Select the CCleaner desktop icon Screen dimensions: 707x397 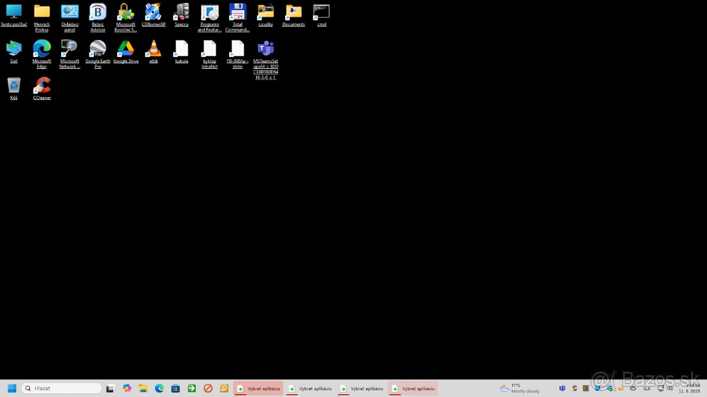42,86
